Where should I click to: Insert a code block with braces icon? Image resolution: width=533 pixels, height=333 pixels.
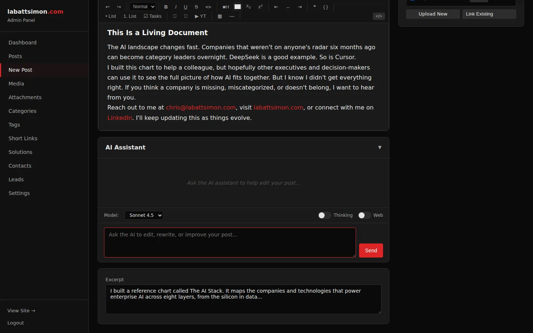tap(326, 7)
